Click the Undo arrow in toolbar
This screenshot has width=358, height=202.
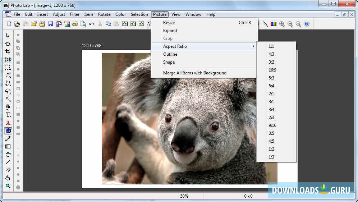click(x=92, y=24)
